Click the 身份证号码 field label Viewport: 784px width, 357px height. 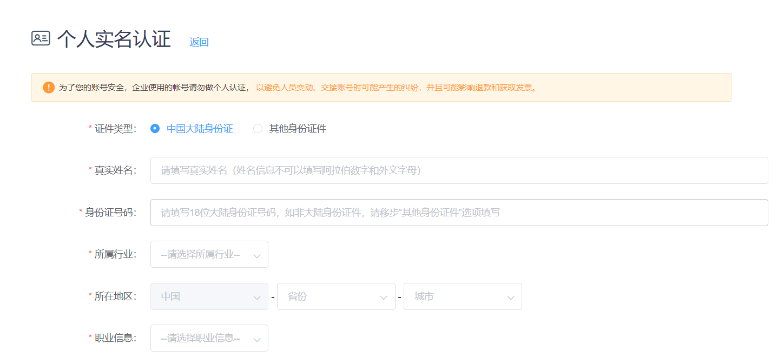(x=110, y=213)
